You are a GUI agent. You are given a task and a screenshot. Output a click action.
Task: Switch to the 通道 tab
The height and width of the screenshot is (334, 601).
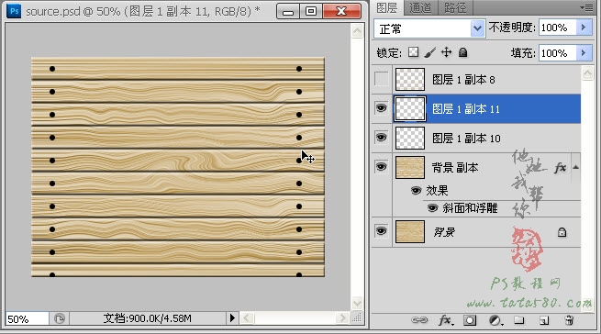tap(420, 7)
